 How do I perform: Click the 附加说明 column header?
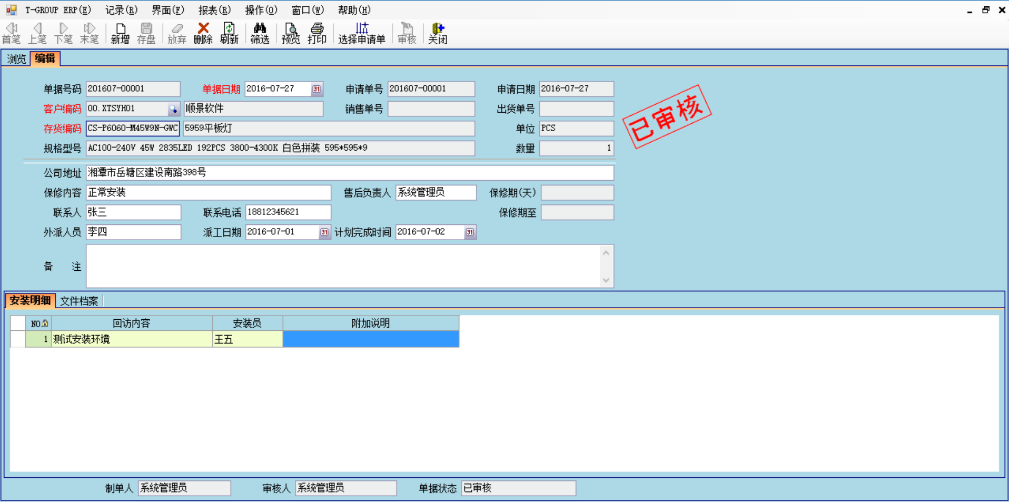click(x=371, y=323)
